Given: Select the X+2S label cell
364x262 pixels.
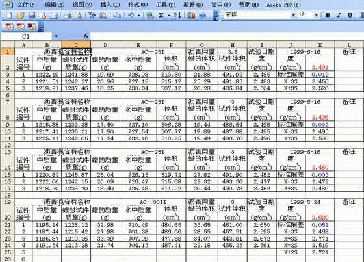Looking at the screenshot, I should (291, 252).
